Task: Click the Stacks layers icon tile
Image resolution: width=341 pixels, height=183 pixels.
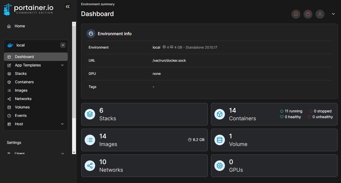Action: (x=90, y=114)
